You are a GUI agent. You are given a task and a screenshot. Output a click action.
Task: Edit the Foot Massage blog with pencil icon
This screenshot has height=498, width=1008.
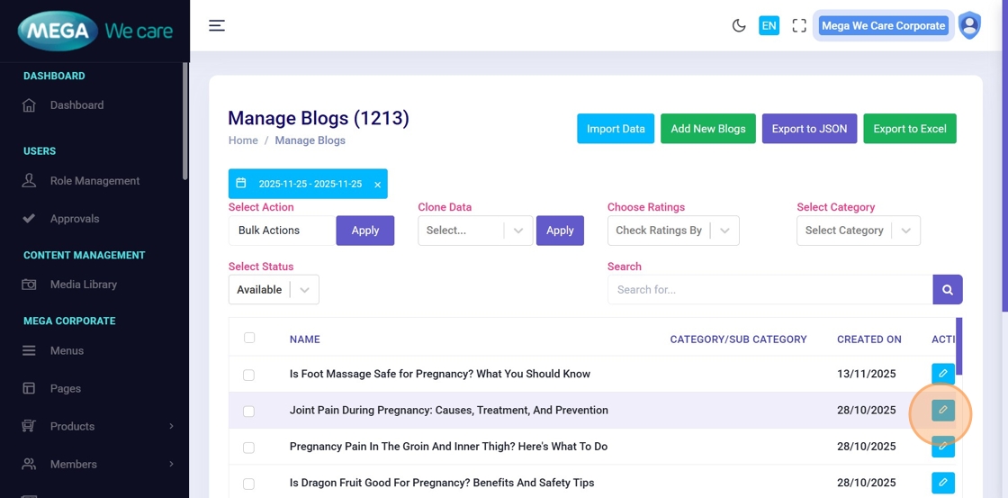tap(942, 374)
